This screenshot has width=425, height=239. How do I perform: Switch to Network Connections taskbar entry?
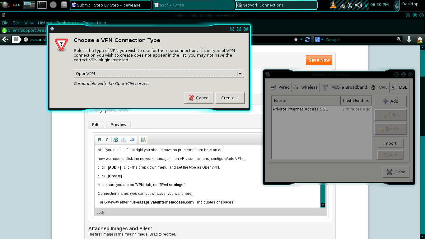click(276, 5)
